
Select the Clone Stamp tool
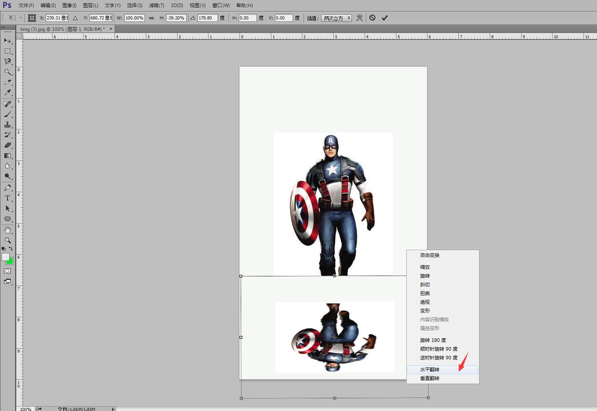click(8, 125)
